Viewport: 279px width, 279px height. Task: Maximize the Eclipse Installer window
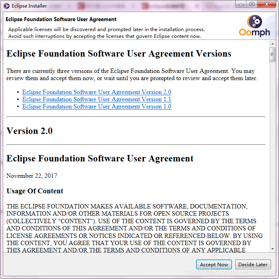point(251,4)
